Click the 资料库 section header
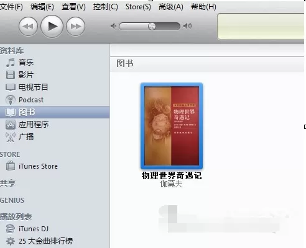This screenshot has height=248, width=306. 12,51
